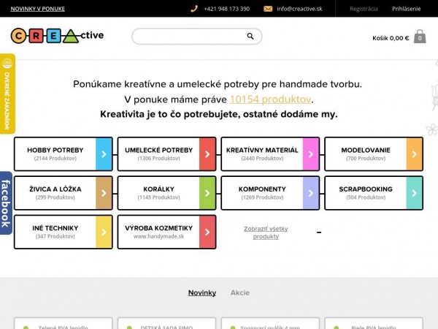Image resolution: width=438 pixels, height=329 pixels.
Task: Click the 10154 produktov link
Action: pos(270,99)
